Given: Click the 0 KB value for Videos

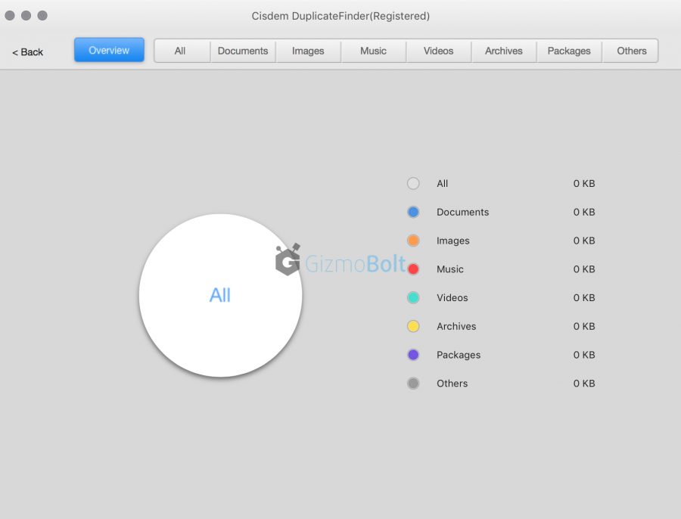Looking at the screenshot, I should click(584, 297).
